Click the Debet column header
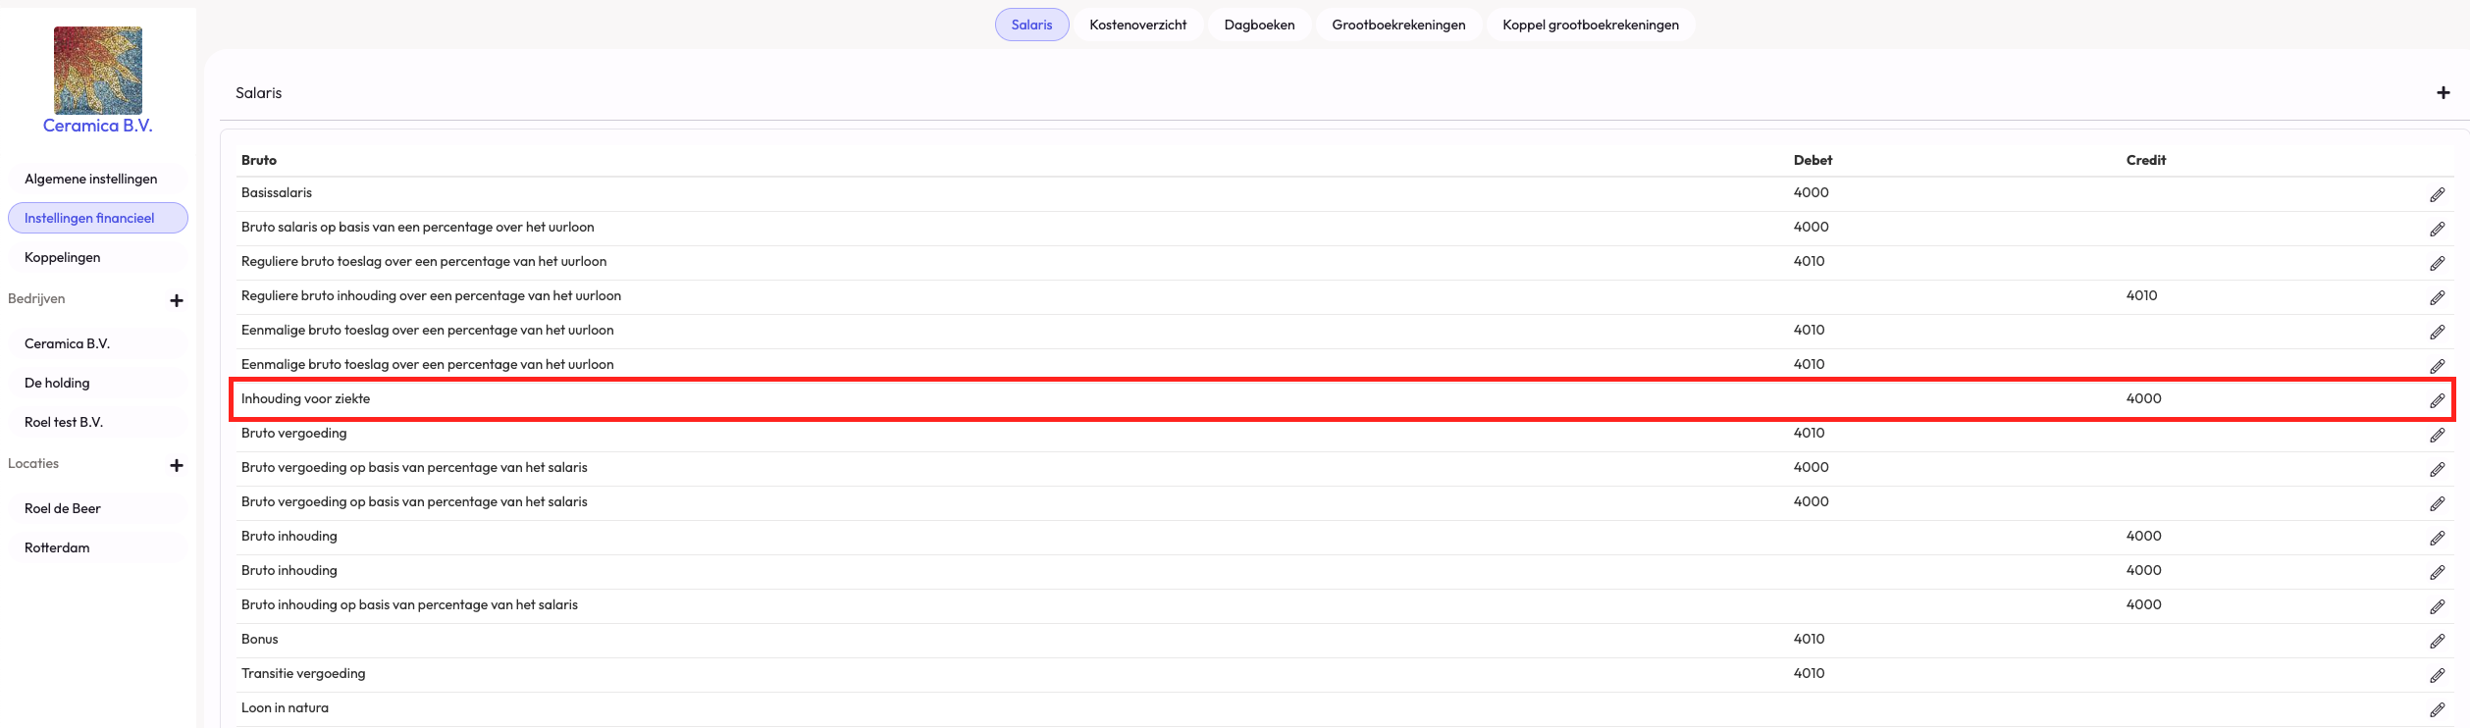Screen dimensions: 2470x728 1813,160
